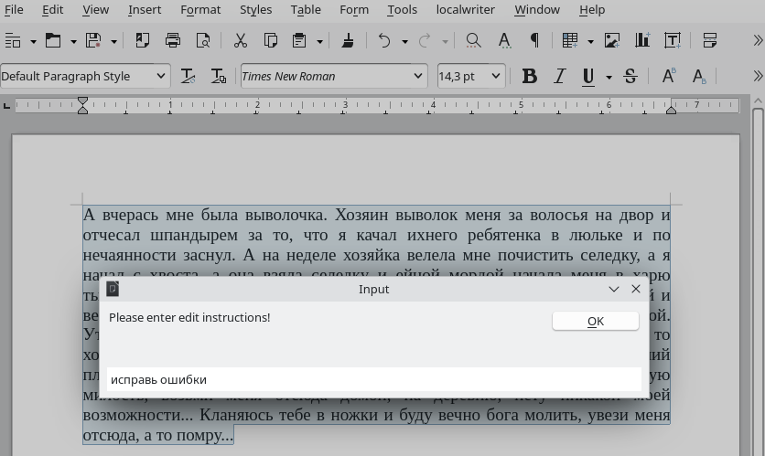Click the New Style from Selection icon

point(218,76)
